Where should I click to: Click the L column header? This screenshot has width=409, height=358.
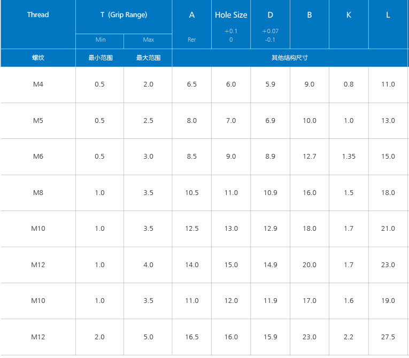point(388,15)
